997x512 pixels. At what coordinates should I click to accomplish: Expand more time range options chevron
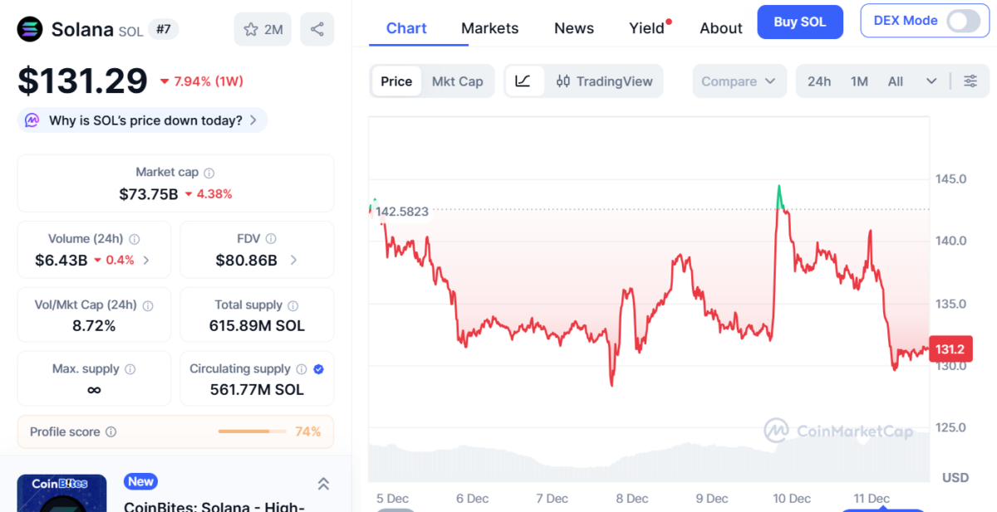(931, 81)
